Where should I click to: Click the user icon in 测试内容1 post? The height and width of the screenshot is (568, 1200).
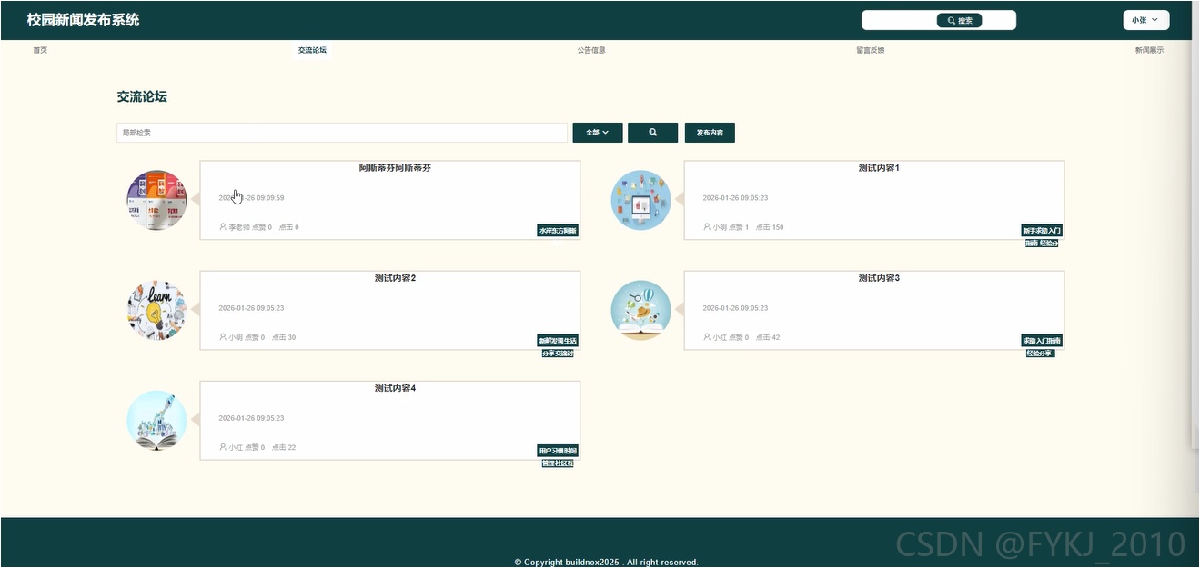707,227
